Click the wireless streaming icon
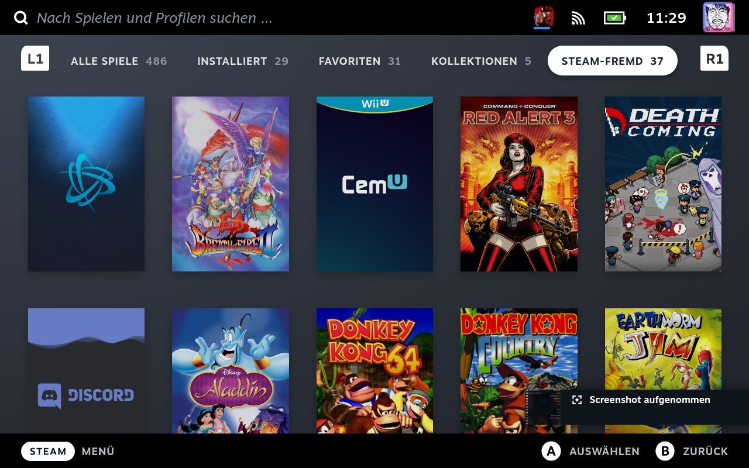The width and height of the screenshot is (749, 468). (578, 18)
